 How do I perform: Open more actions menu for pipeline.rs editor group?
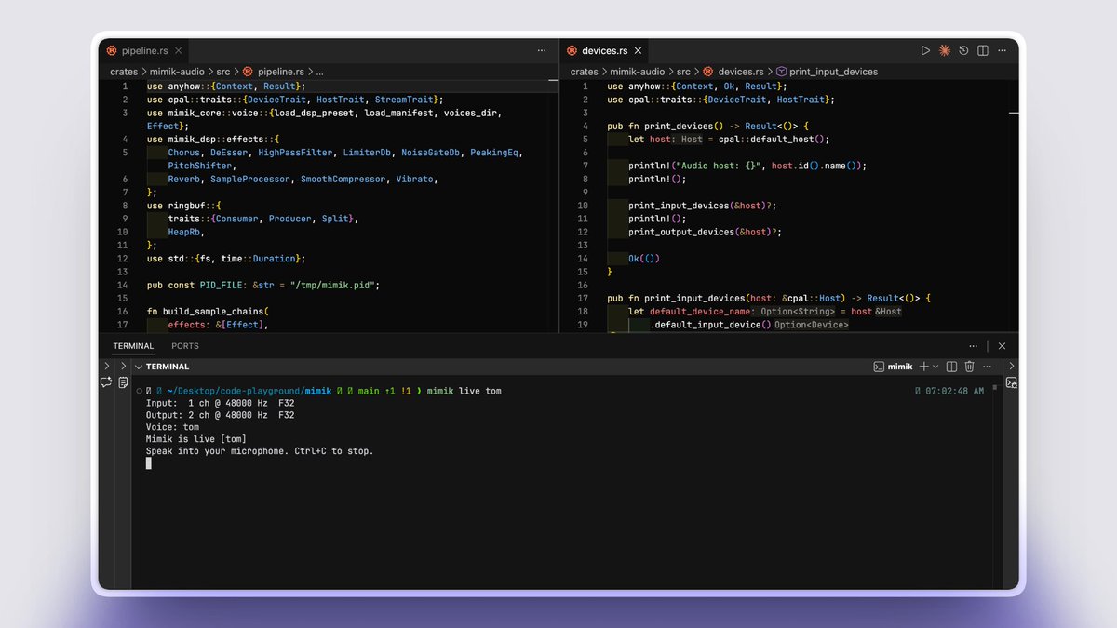(542, 50)
